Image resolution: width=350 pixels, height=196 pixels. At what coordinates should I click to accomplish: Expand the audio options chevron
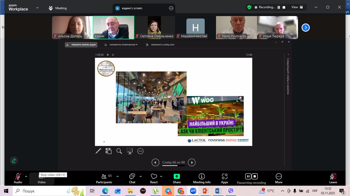click(x=26, y=177)
